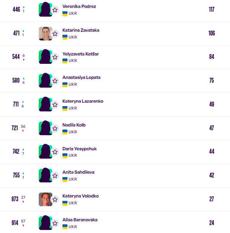Hit the star next to Alisa Baranovska

(55, 223)
